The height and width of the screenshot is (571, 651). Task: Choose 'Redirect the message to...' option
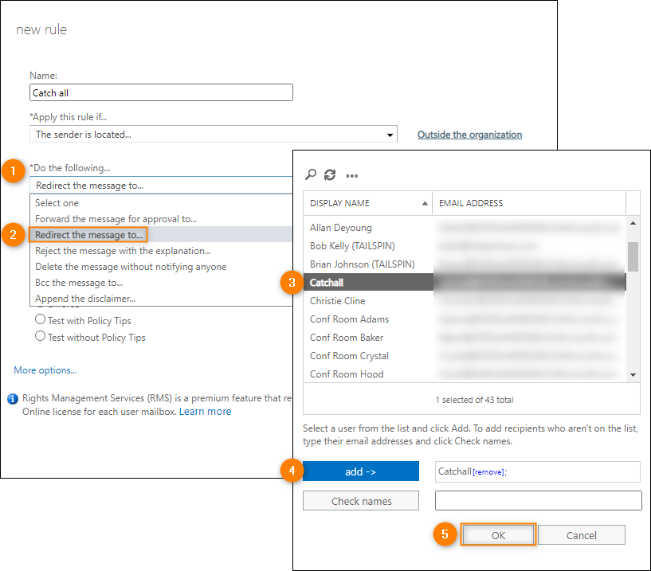coord(88,235)
